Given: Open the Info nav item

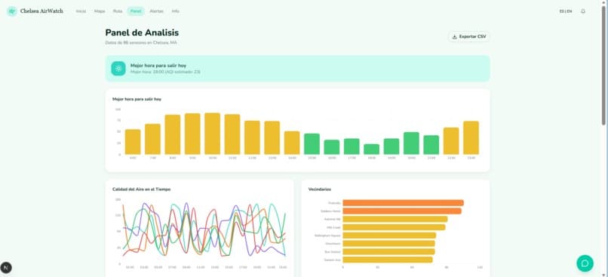Looking at the screenshot, I should point(176,11).
